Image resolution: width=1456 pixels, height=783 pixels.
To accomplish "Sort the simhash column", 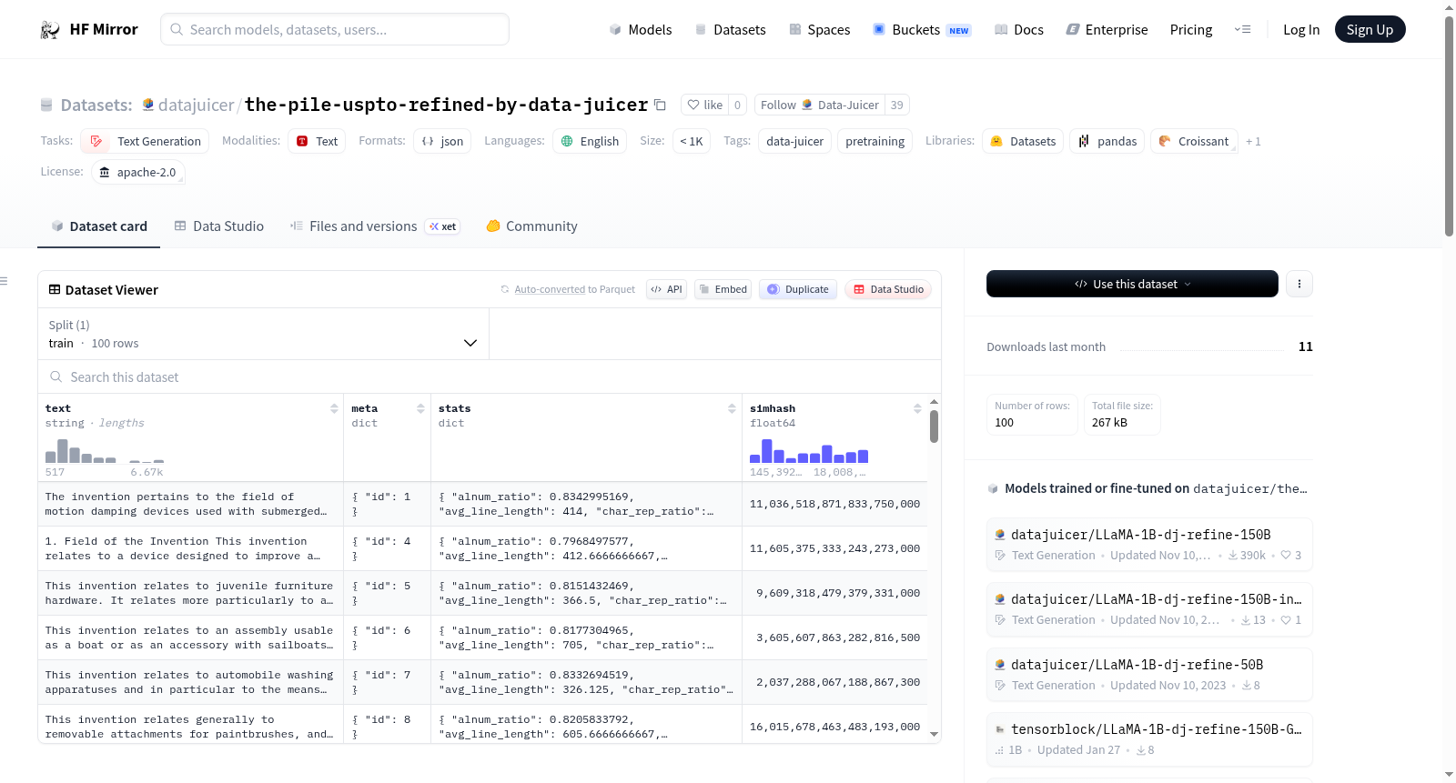I will (917, 408).
